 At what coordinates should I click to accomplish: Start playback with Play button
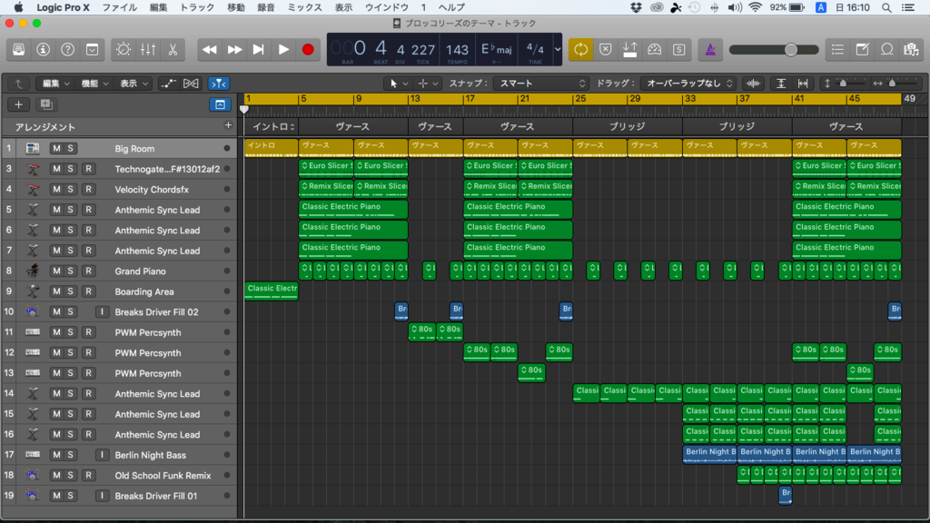pos(283,50)
